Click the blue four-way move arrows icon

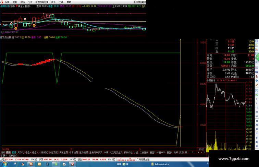click(x=257, y=81)
